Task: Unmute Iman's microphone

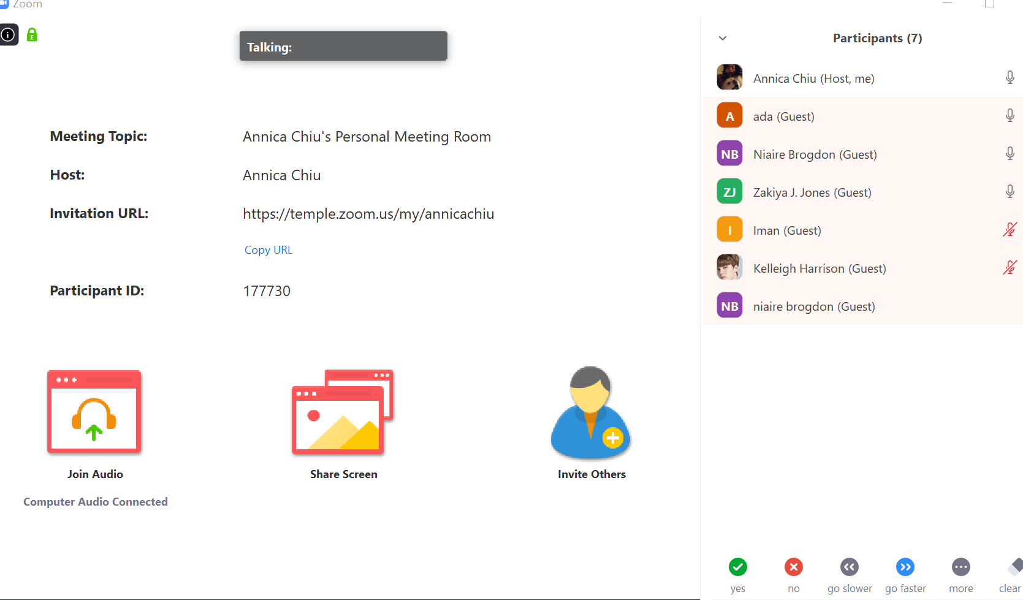Action: coord(1010,230)
